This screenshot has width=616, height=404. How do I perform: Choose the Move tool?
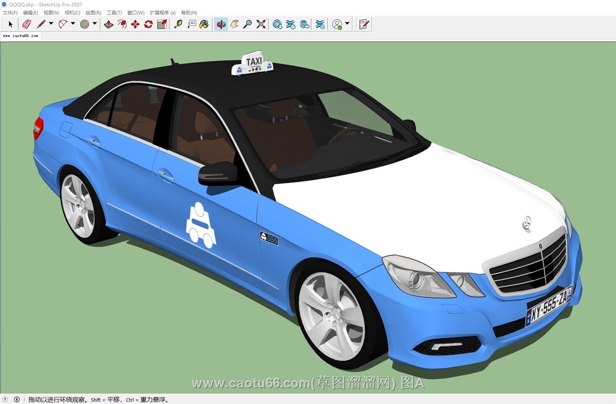tap(135, 24)
